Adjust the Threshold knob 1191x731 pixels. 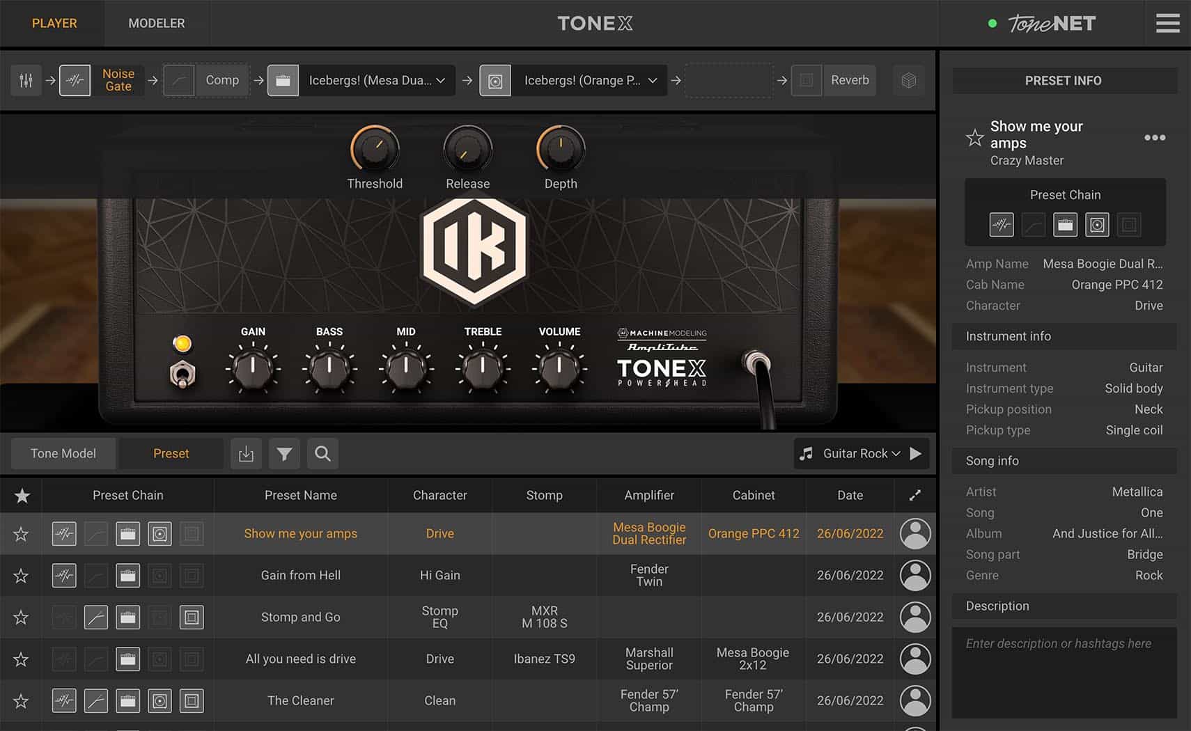point(375,148)
